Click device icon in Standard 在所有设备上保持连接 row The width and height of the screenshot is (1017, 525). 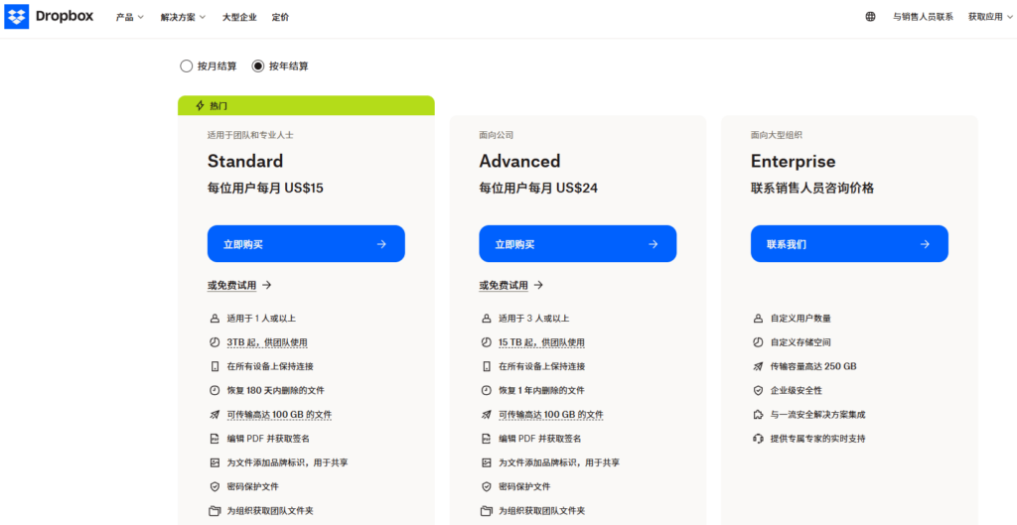click(x=215, y=366)
